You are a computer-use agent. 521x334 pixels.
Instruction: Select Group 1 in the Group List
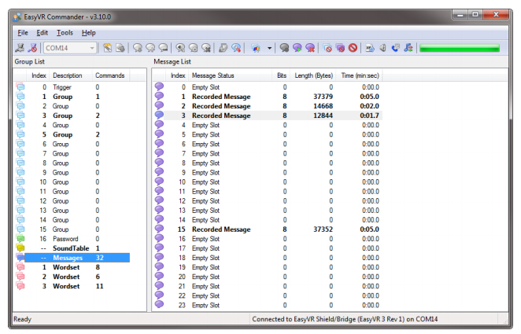tap(72, 97)
